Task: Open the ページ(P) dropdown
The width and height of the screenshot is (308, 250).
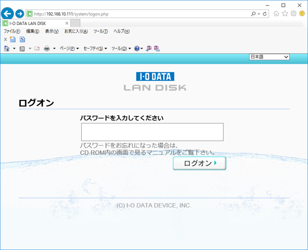Action: click(69, 48)
